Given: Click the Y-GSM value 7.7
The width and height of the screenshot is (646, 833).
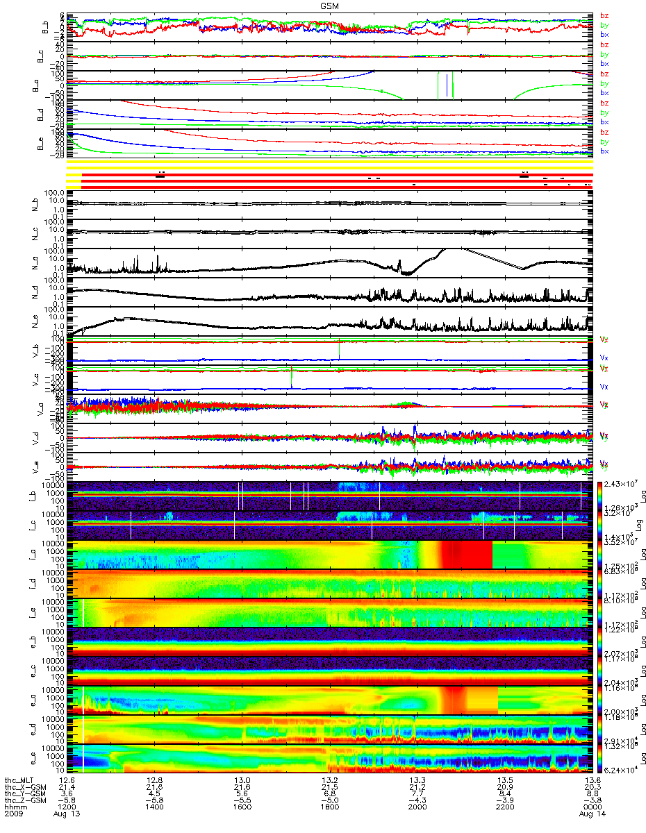Looking at the screenshot, I should pyautogui.click(x=417, y=793).
